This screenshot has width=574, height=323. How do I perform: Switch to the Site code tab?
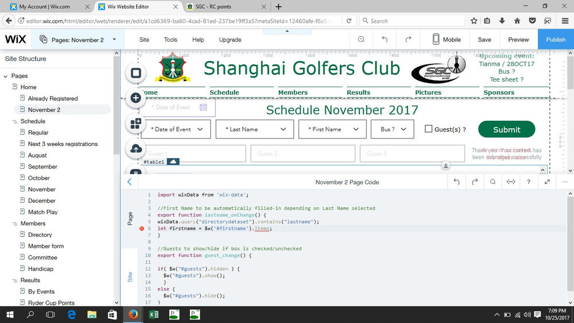pyautogui.click(x=130, y=277)
